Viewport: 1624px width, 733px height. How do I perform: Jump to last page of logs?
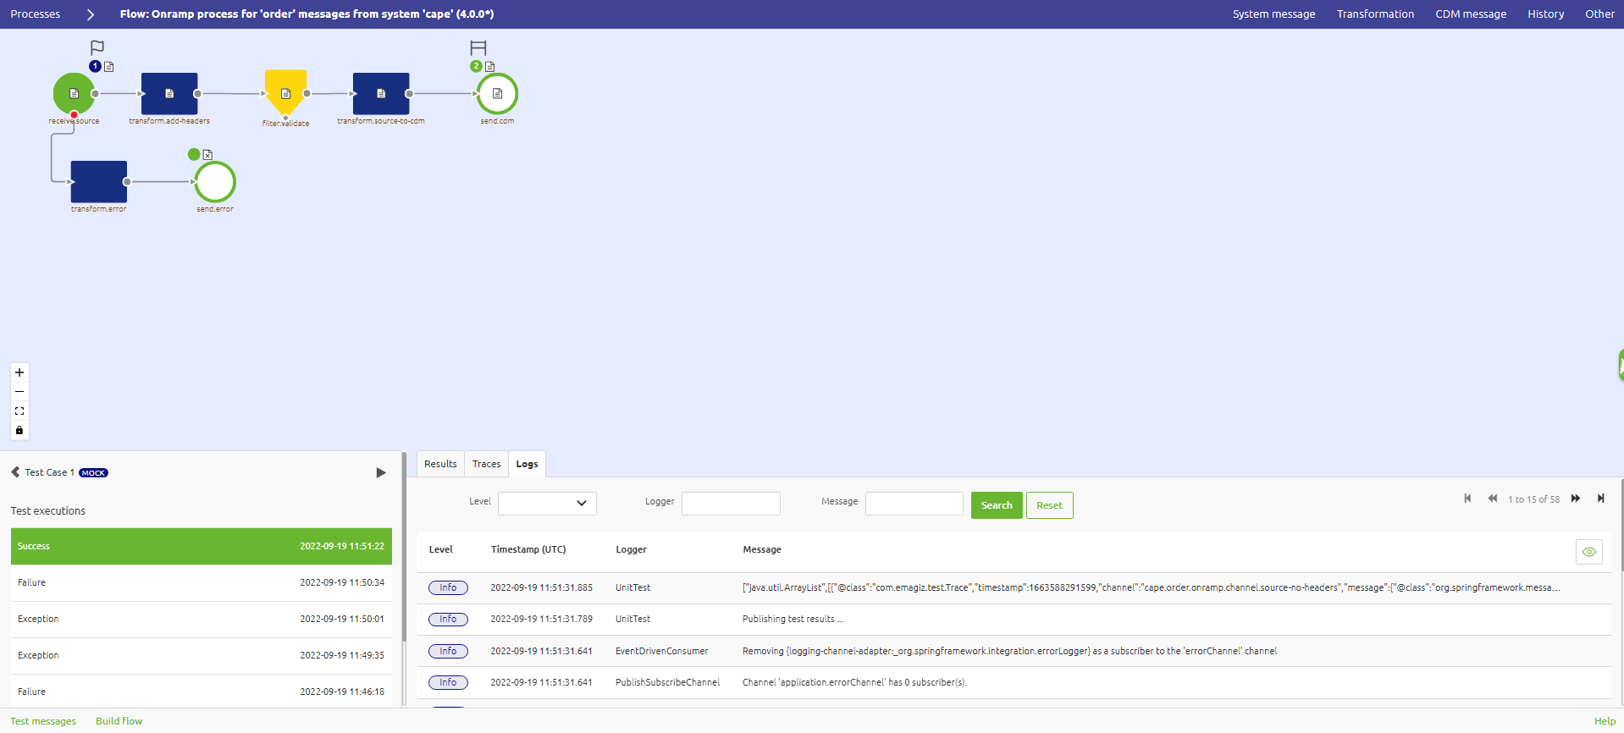point(1600,499)
